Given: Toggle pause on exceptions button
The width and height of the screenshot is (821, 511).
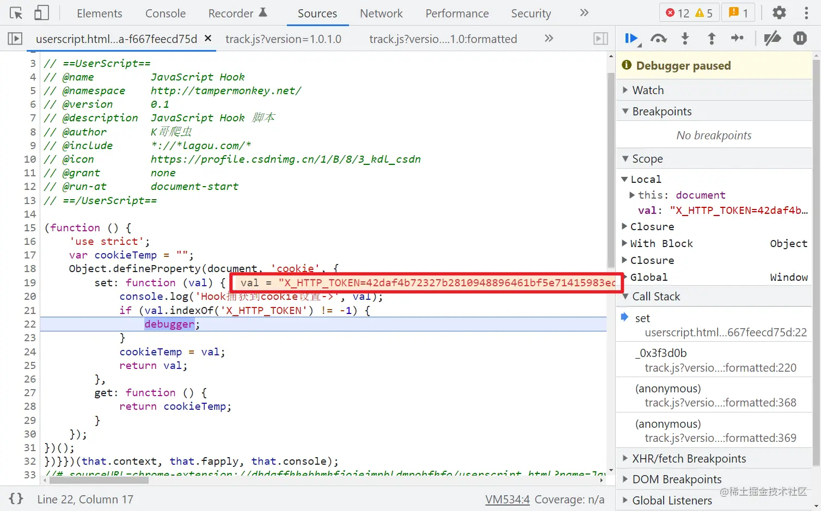Looking at the screenshot, I should click(800, 38).
